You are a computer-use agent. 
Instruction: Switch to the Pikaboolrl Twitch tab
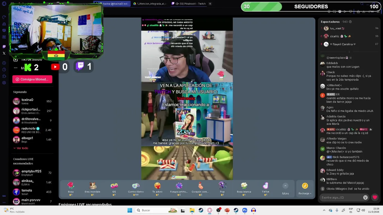(189, 4)
